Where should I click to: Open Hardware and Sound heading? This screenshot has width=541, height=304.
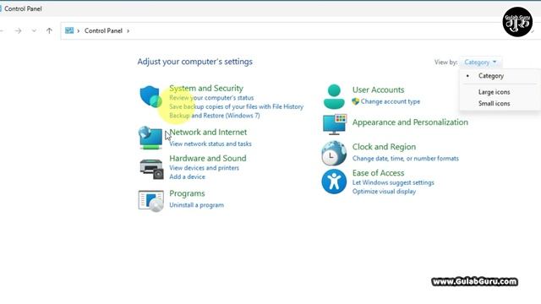pyautogui.click(x=208, y=158)
